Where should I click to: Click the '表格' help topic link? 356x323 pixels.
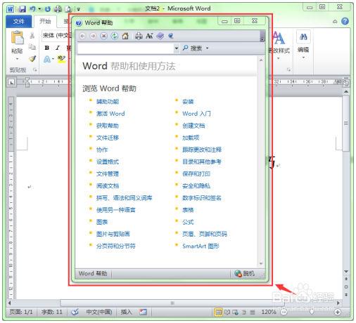(188, 210)
